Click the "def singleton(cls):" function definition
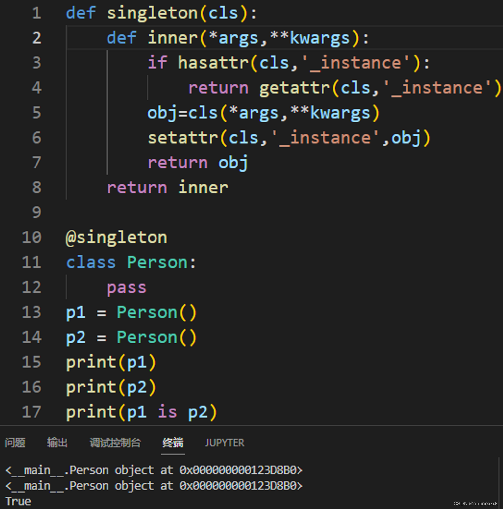Image resolution: width=503 pixels, height=509 pixels. (161, 13)
